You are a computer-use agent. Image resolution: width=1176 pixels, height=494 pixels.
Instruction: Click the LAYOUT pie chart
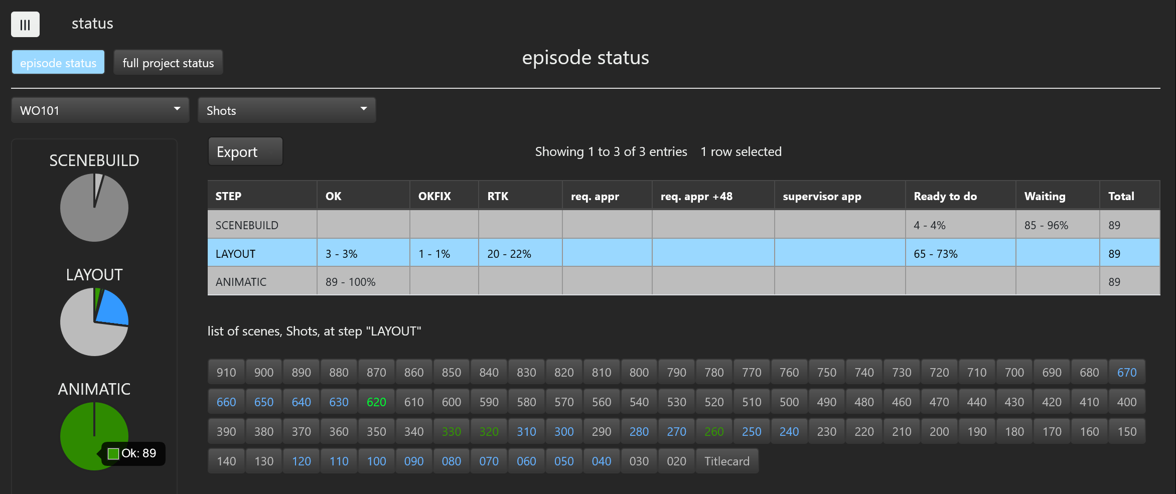click(x=94, y=322)
